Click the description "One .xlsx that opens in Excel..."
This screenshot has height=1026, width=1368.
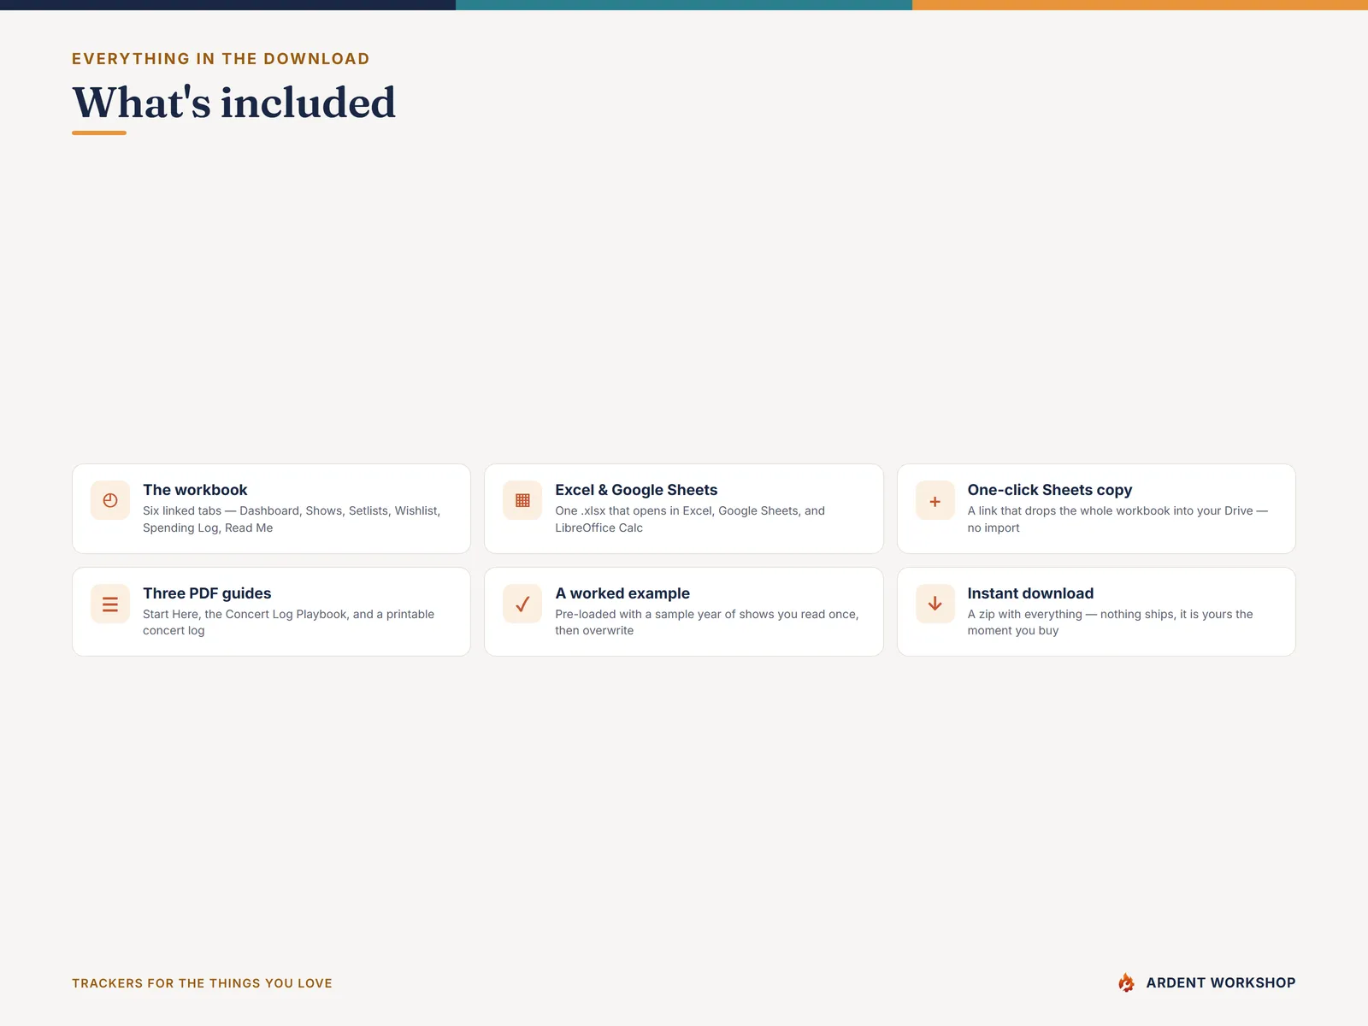tap(690, 519)
